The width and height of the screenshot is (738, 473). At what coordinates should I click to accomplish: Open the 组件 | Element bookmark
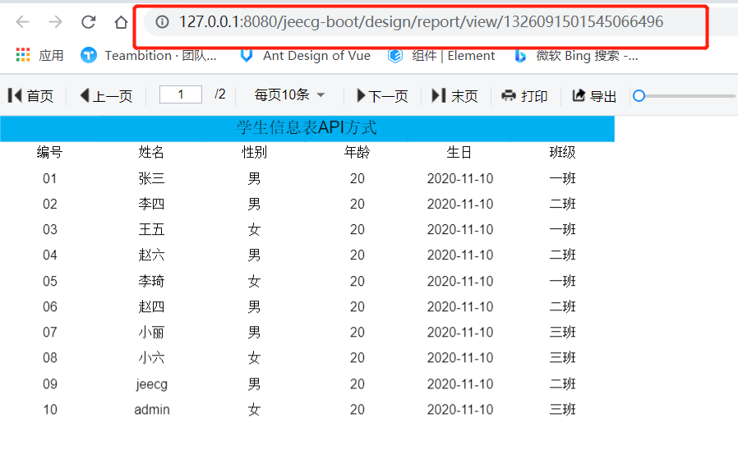pyautogui.click(x=441, y=56)
